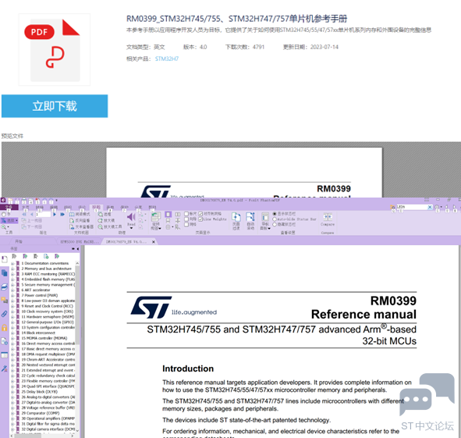Click the page number input field
Viewport: 461px width, 438px height.
43,214
